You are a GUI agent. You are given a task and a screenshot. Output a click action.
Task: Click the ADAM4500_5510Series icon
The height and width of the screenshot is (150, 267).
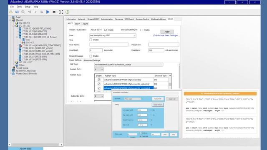[x=13, y=71]
